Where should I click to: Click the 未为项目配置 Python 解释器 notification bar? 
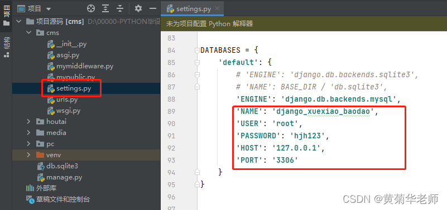(304, 24)
